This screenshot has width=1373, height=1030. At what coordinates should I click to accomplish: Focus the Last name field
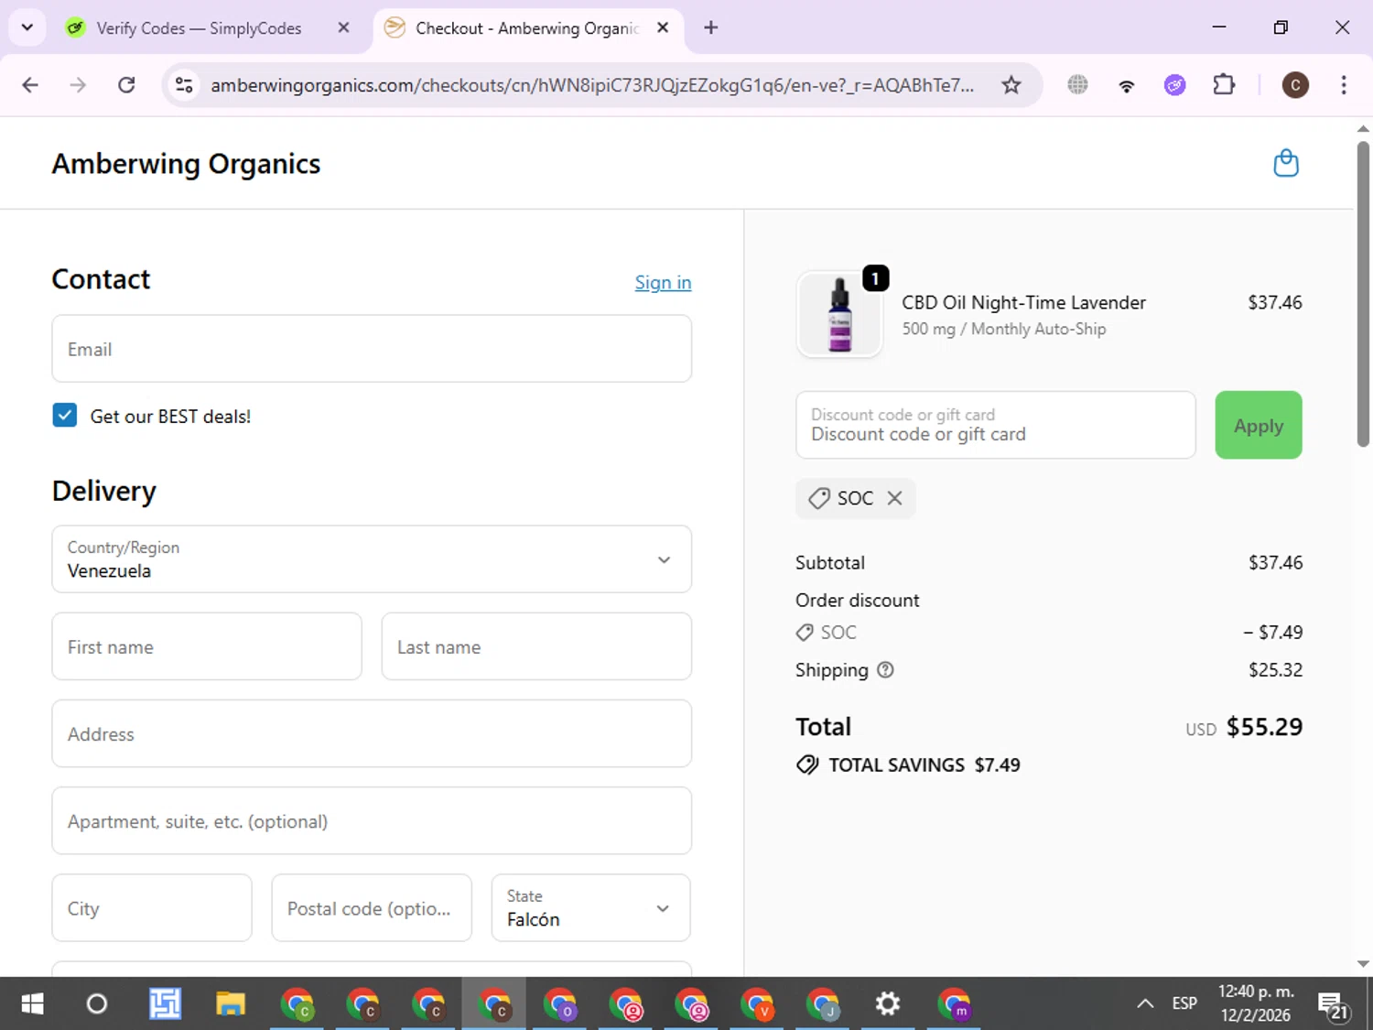coord(536,646)
